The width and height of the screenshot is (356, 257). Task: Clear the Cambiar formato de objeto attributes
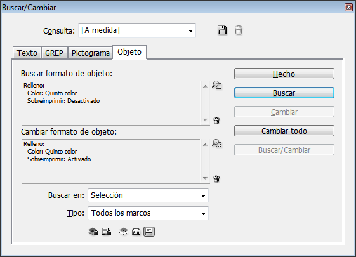click(x=216, y=179)
